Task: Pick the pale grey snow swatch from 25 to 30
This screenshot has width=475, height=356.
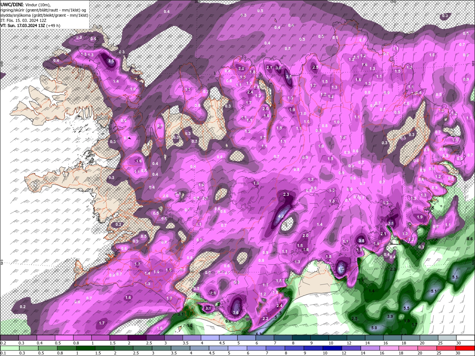Action: (x=448, y=338)
